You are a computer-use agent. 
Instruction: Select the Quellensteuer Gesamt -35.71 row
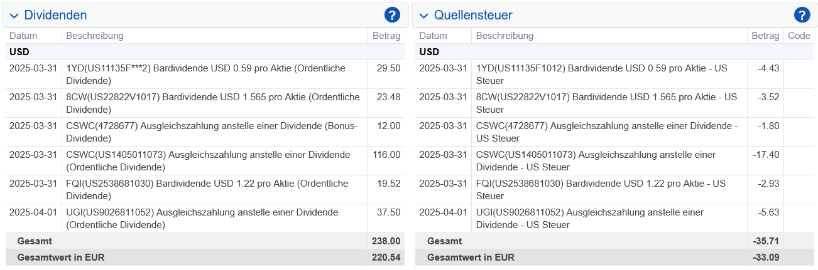[615, 241]
